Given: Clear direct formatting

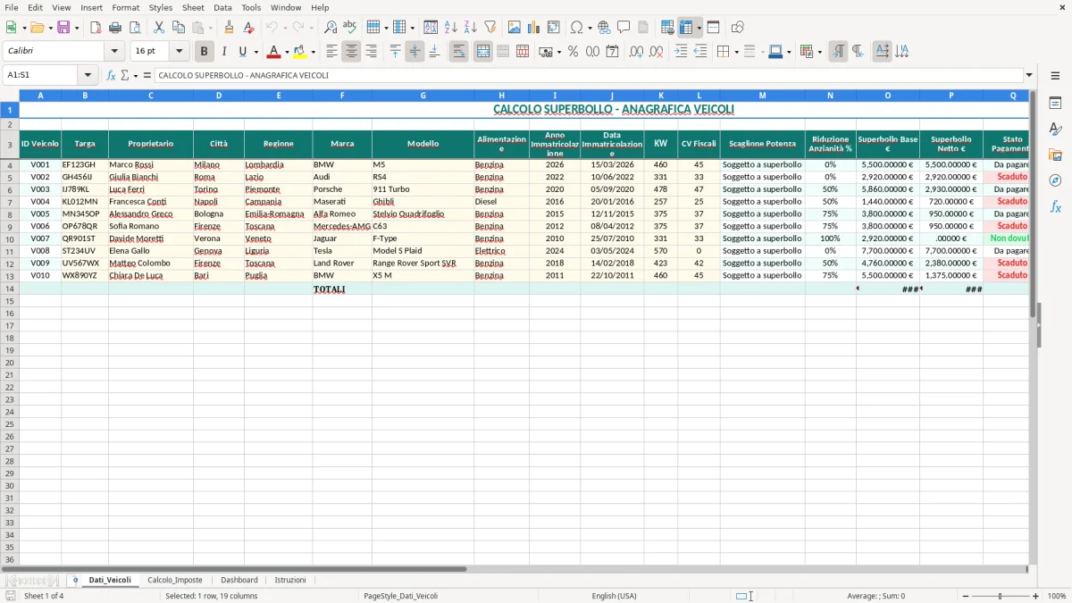Looking at the screenshot, I should (x=248, y=28).
